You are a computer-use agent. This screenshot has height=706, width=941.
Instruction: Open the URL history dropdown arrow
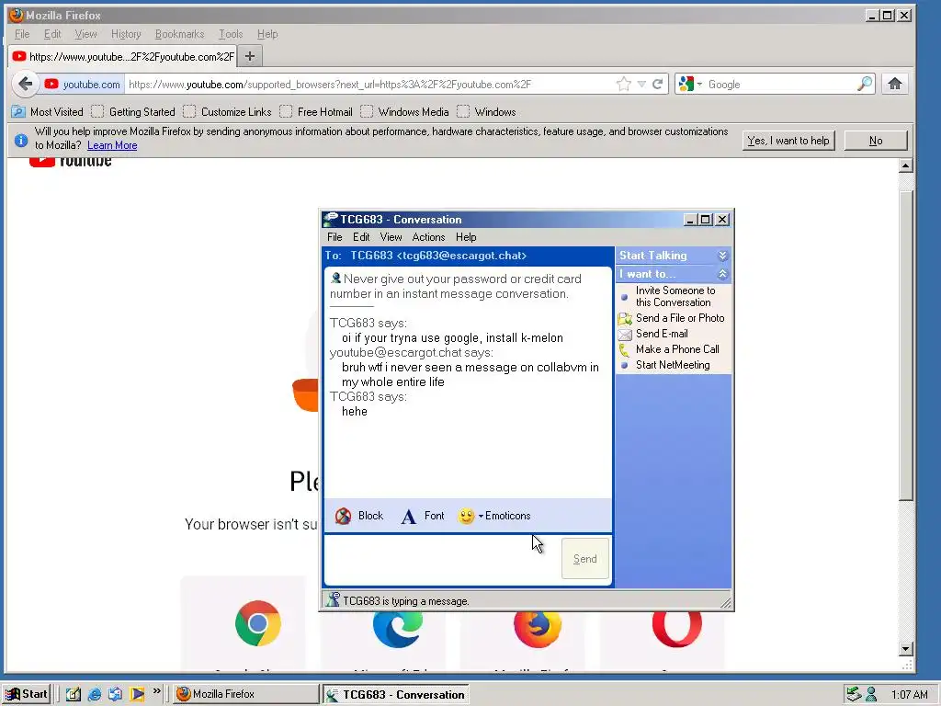tap(641, 84)
